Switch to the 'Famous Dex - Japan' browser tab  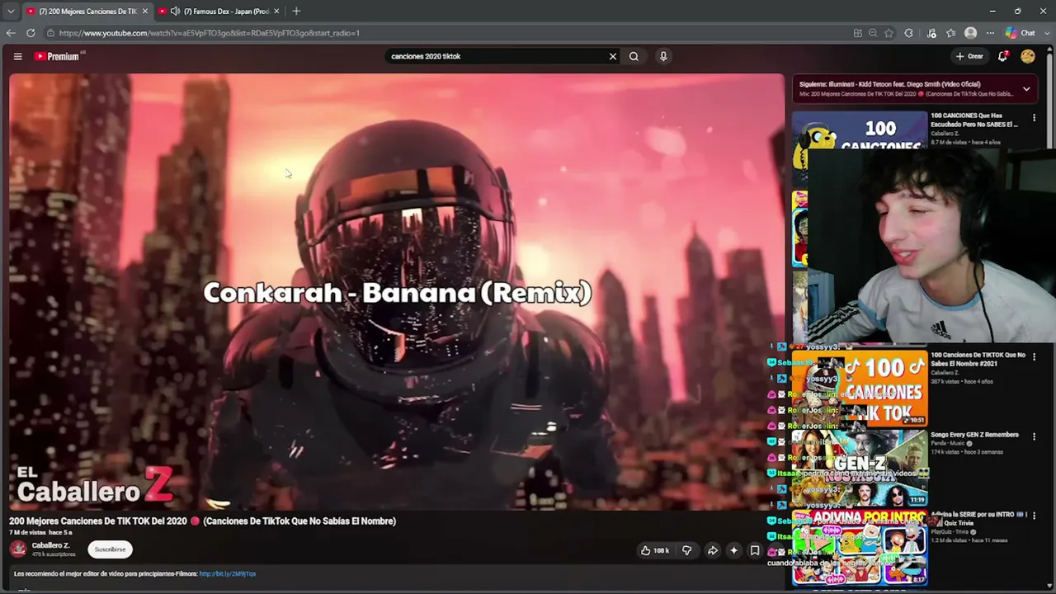(x=219, y=12)
